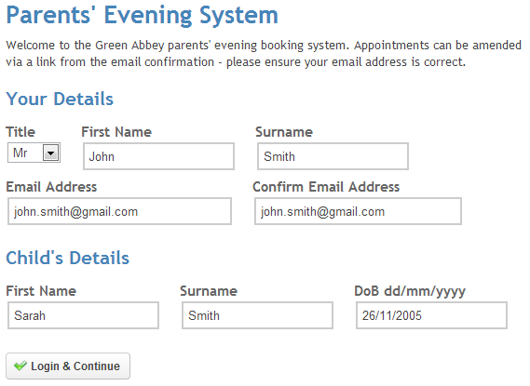Focus child's Surname field under Child's Details
530x386 pixels.
coord(257,315)
